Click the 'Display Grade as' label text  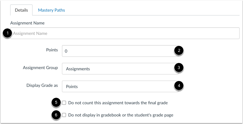pos(42,85)
